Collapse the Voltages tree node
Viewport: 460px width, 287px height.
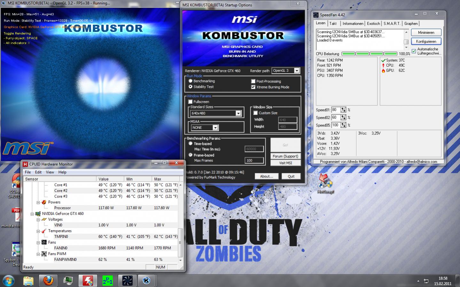point(38,220)
